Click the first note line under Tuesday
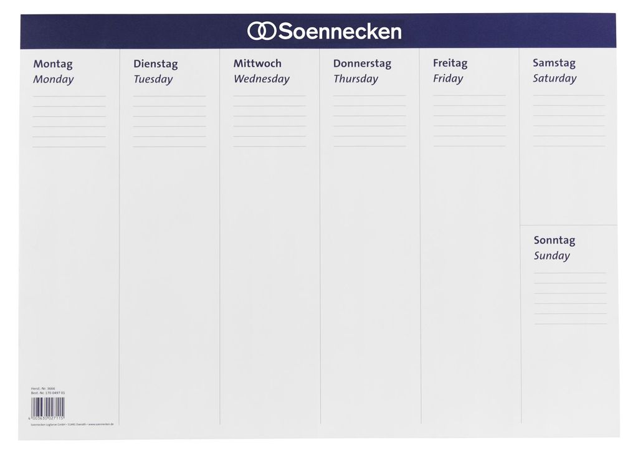 [x=169, y=96]
